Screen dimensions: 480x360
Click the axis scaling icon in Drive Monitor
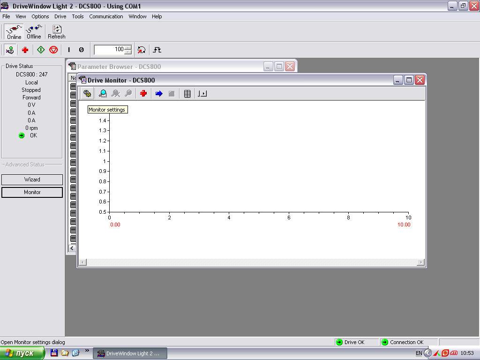coord(202,93)
